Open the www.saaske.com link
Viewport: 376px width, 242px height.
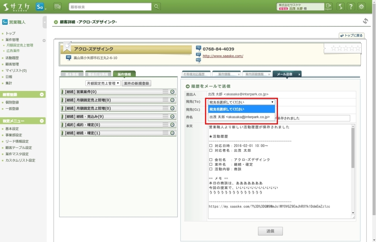tap(223, 56)
